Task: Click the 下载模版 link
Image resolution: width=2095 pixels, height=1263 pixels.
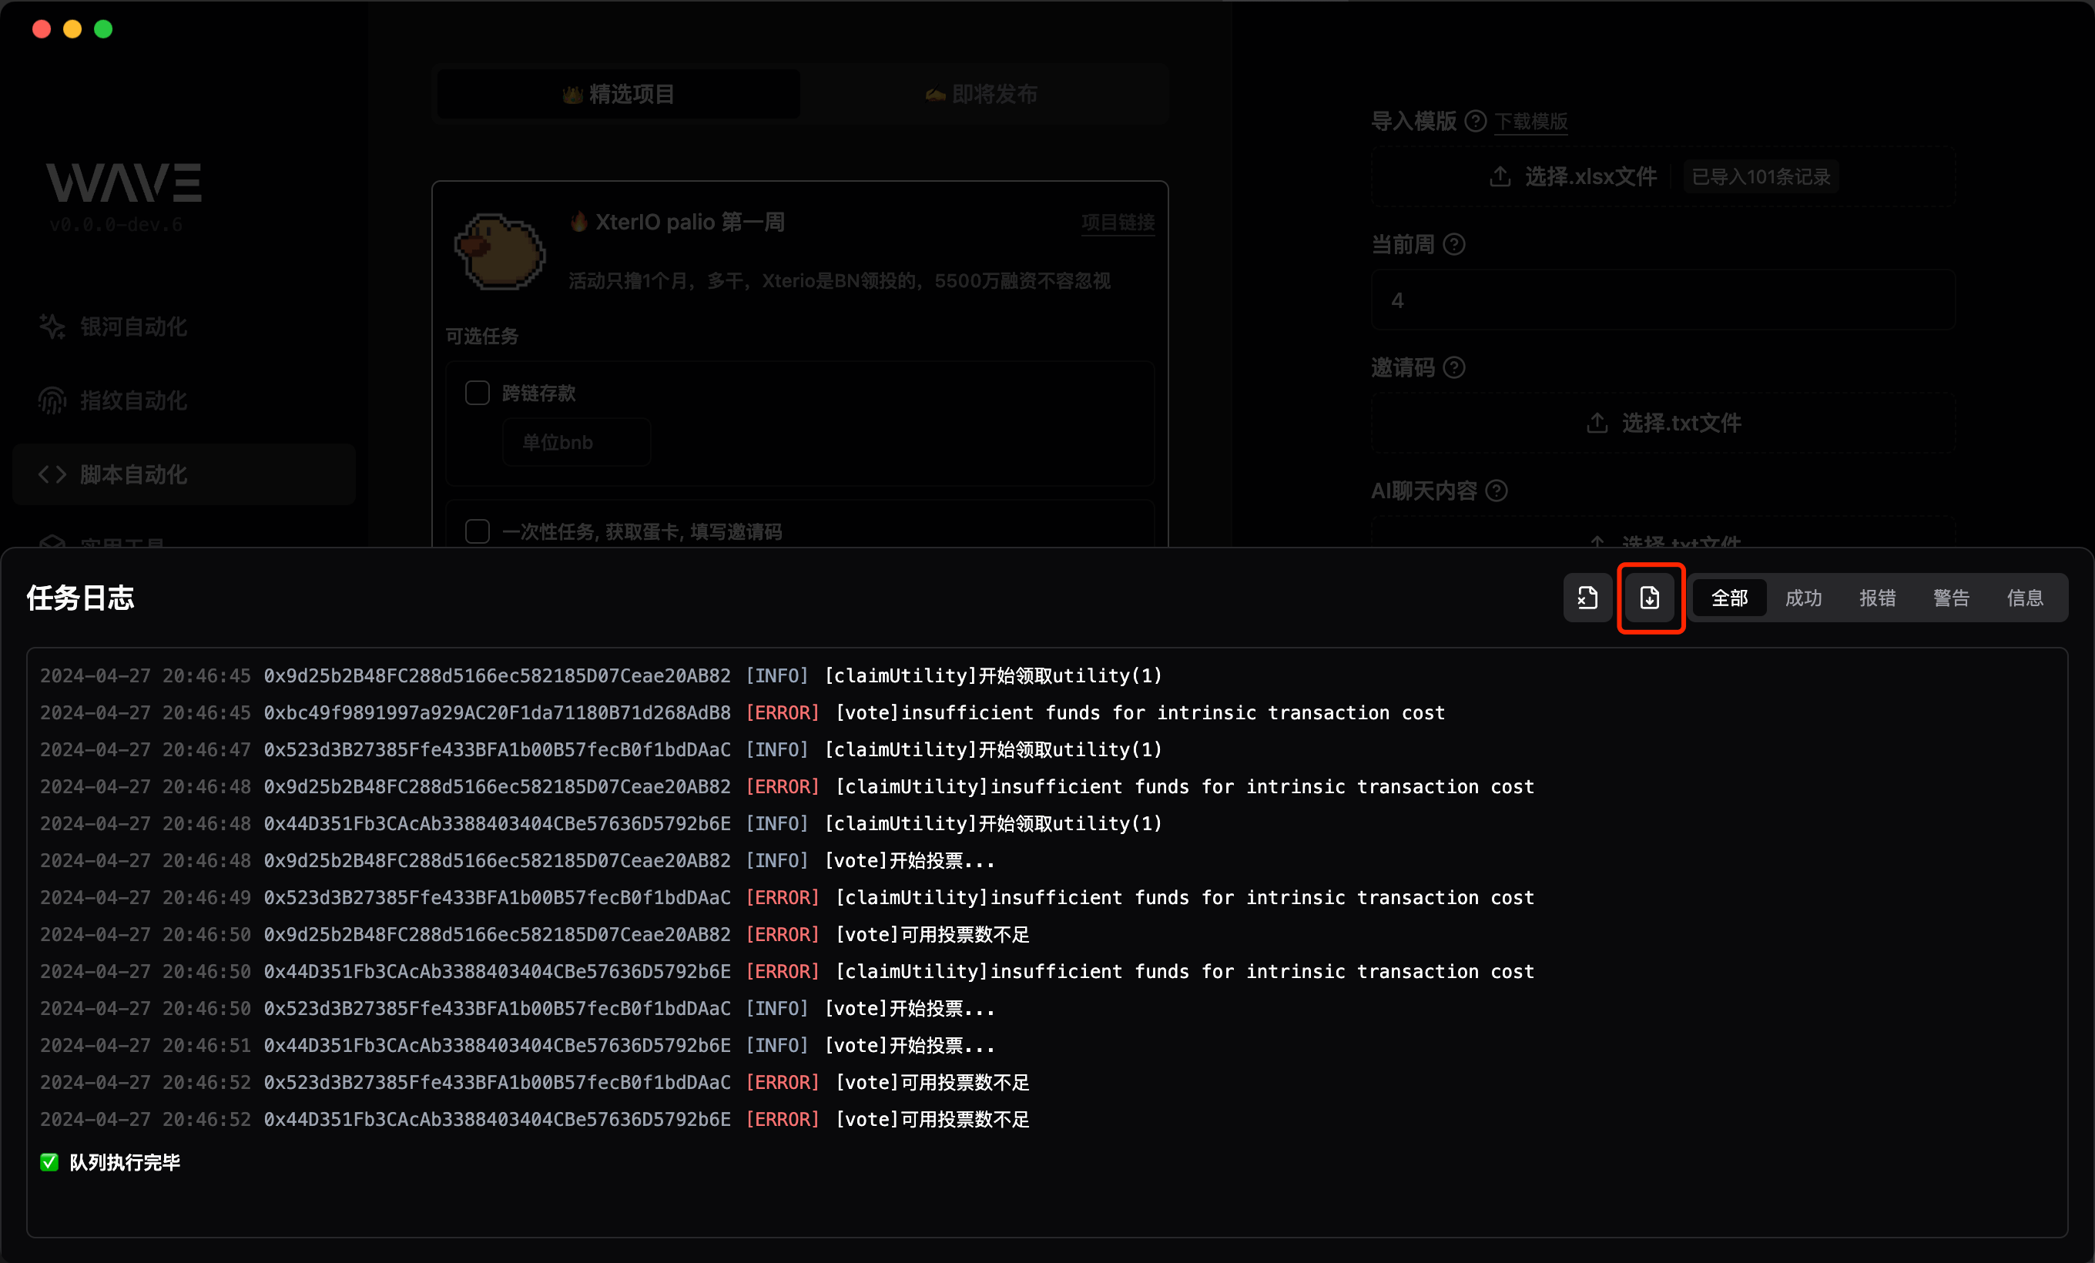Action: (x=1531, y=122)
